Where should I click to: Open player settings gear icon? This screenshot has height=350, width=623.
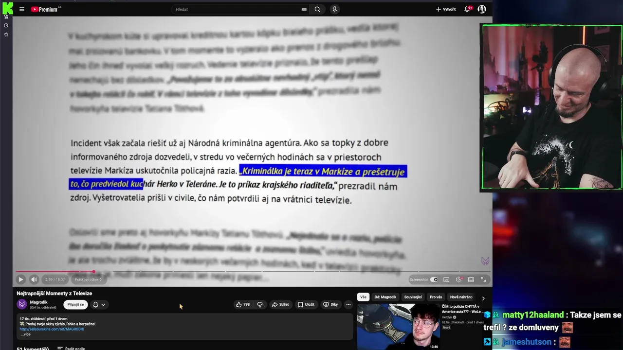(x=458, y=280)
